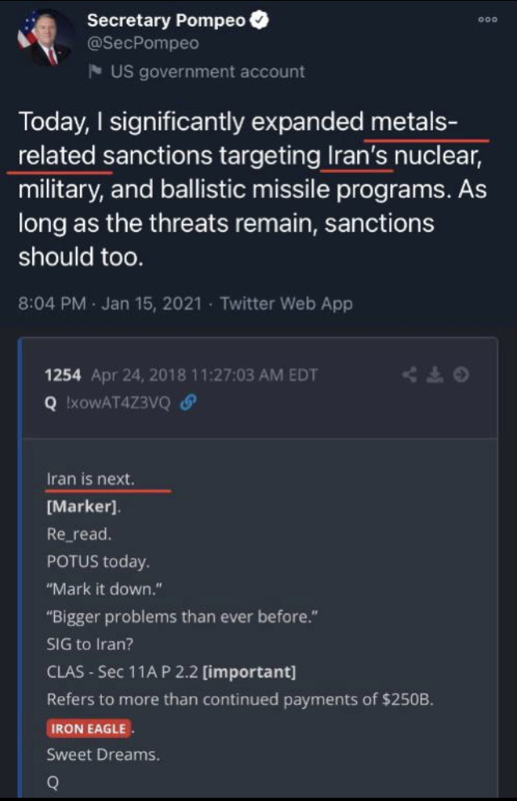Open the @SecPompeo handle link

[x=142, y=44]
